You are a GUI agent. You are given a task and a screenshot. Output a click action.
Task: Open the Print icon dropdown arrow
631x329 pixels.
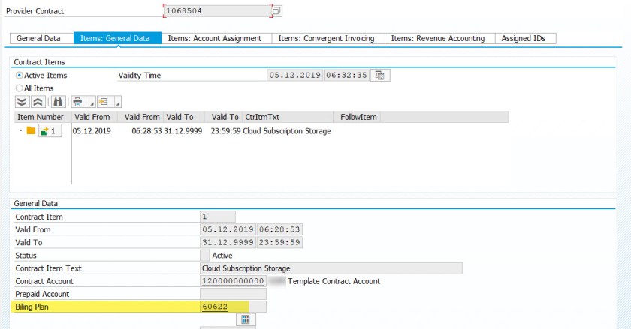pos(91,103)
